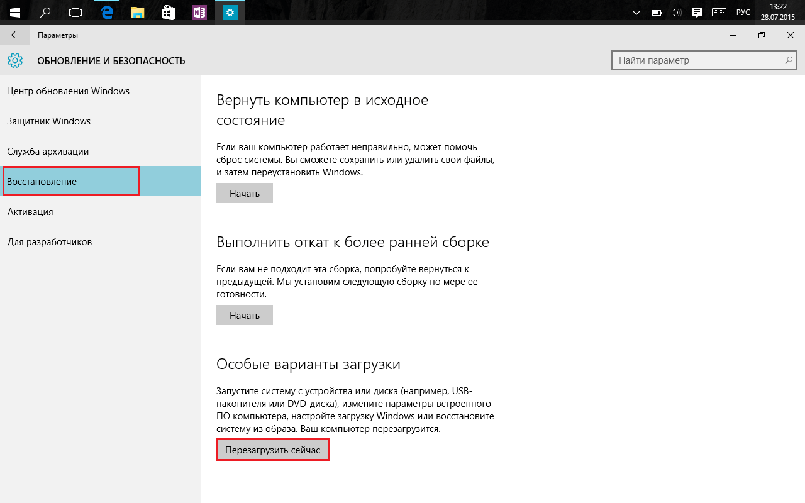Viewport: 805px width, 503px height.
Task: Launch Microsoft Edge from taskbar
Action: point(107,12)
